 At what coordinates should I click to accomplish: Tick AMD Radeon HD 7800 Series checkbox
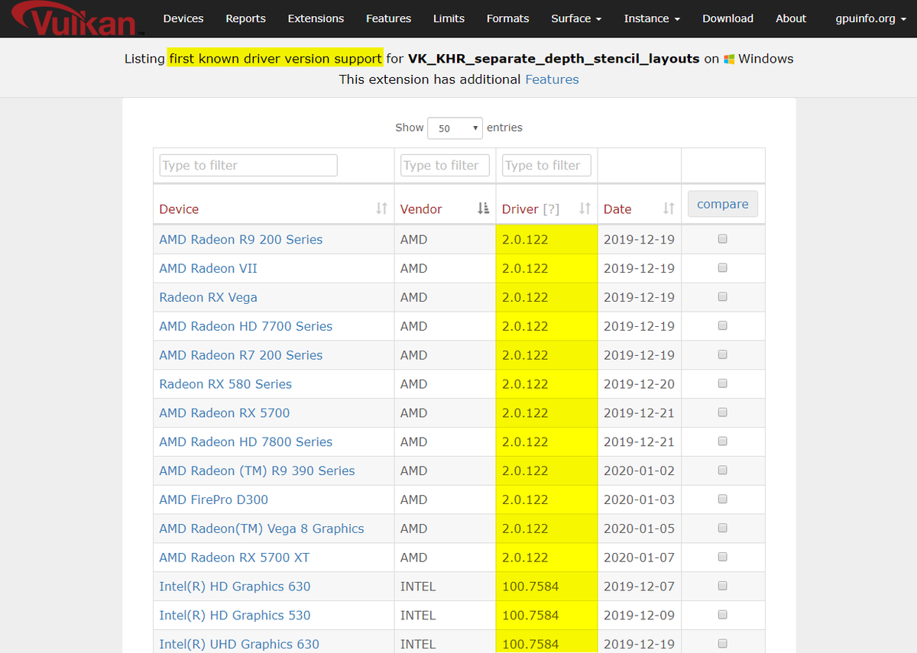click(723, 441)
